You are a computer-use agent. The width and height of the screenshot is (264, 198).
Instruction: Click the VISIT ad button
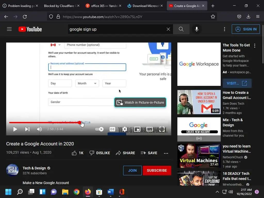pyautogui.click(x=237, y=83)
